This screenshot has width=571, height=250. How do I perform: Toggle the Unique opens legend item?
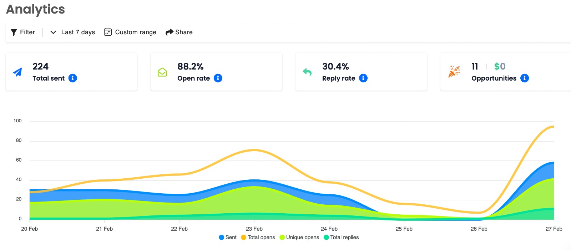(x=299, y=237)
